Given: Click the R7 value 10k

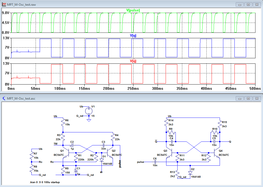Looking at the screenshot, I should 36,158.
